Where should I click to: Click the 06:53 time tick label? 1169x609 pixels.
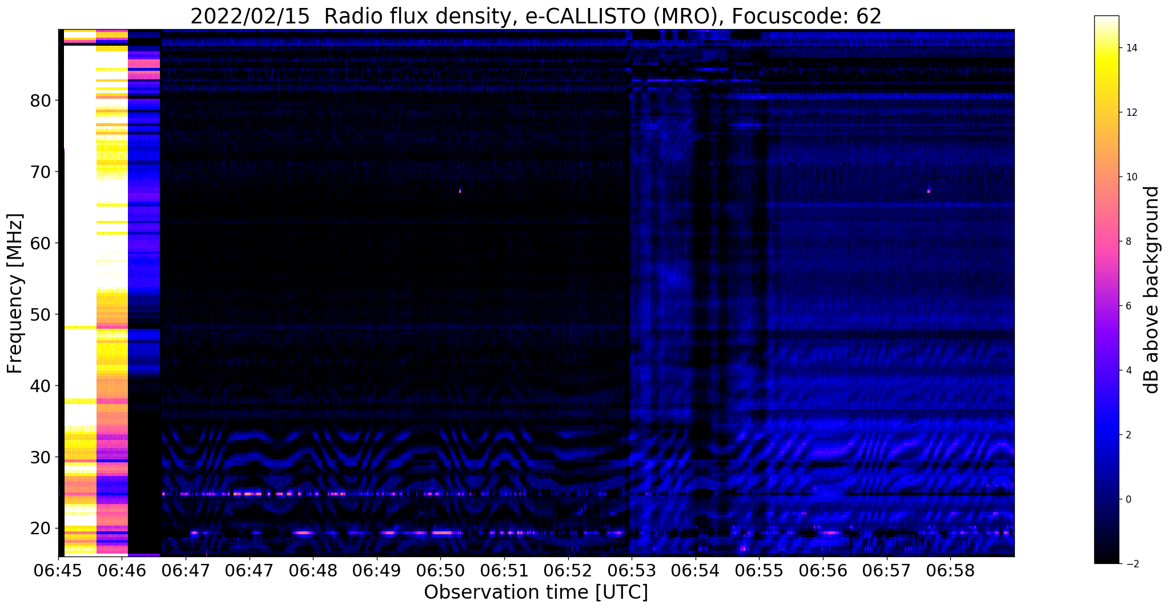click(632, 570)
